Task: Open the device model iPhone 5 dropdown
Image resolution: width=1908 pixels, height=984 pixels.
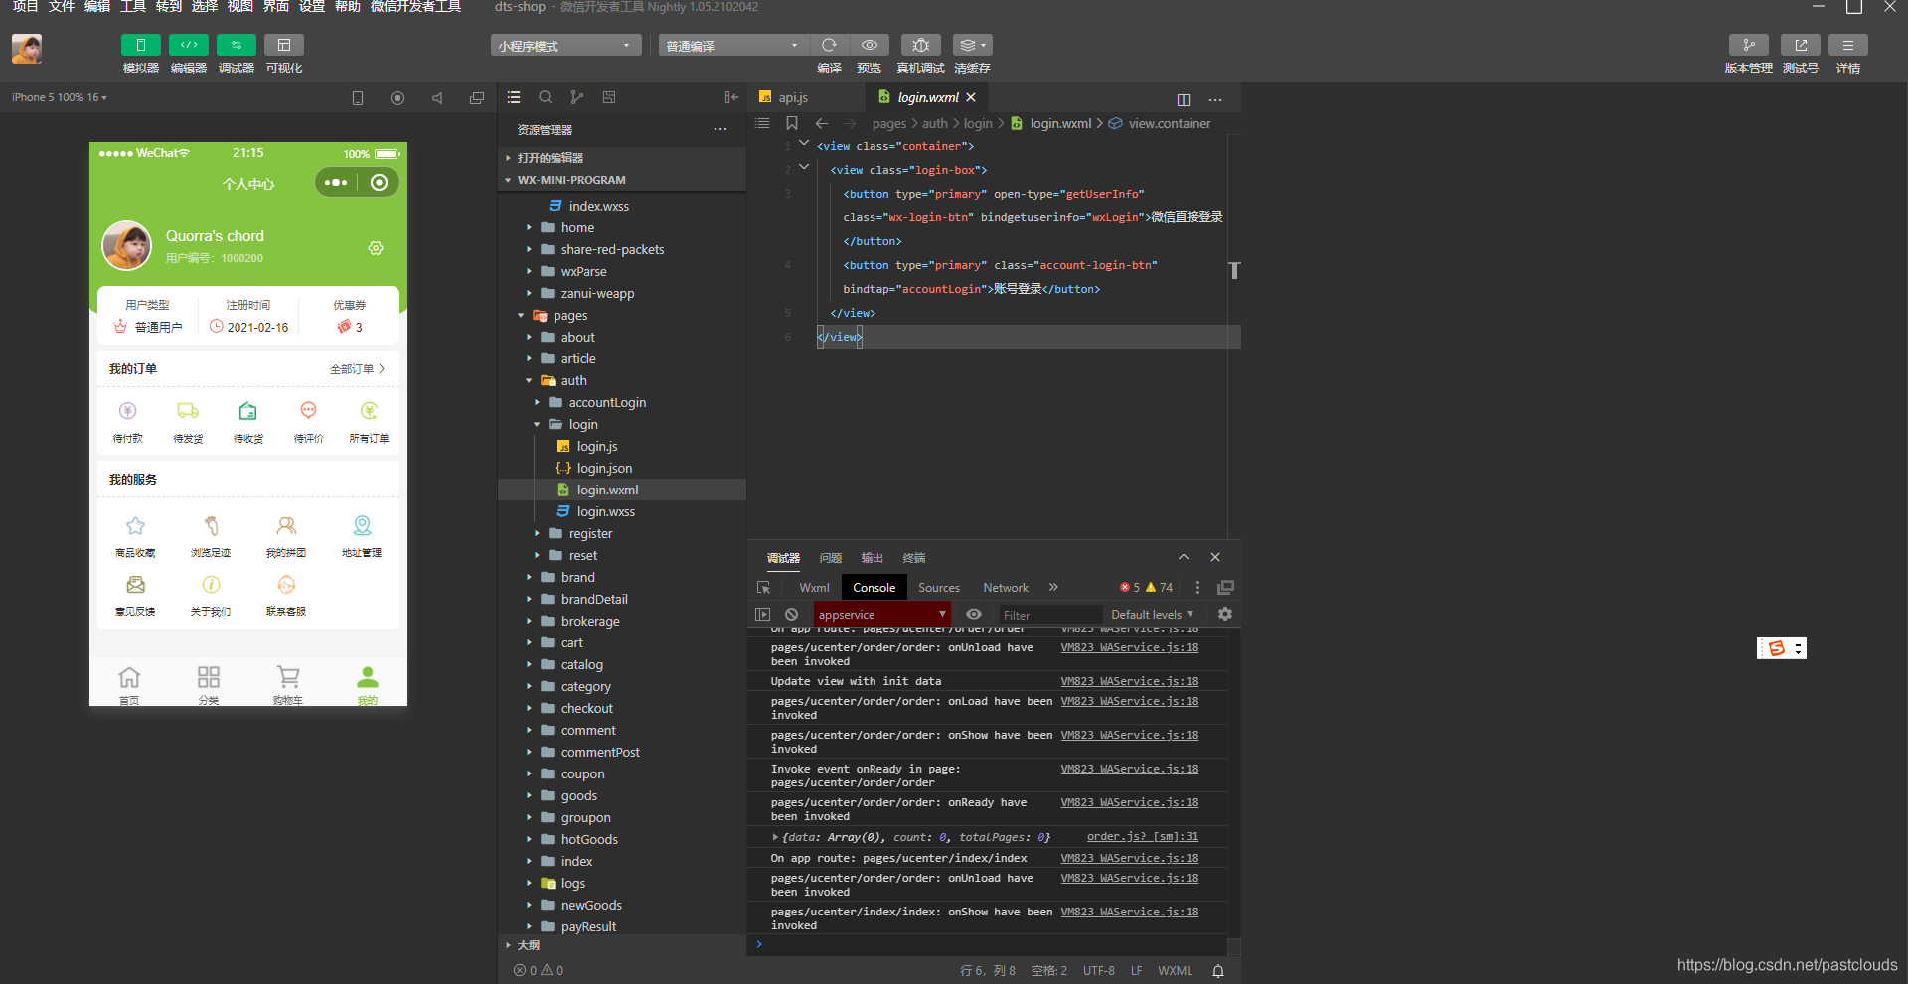Action: click(60, 97)
